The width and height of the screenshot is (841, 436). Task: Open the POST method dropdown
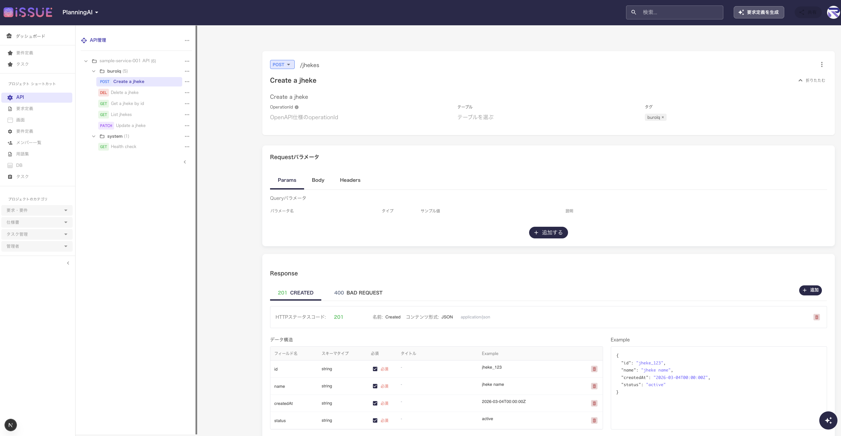282,64
